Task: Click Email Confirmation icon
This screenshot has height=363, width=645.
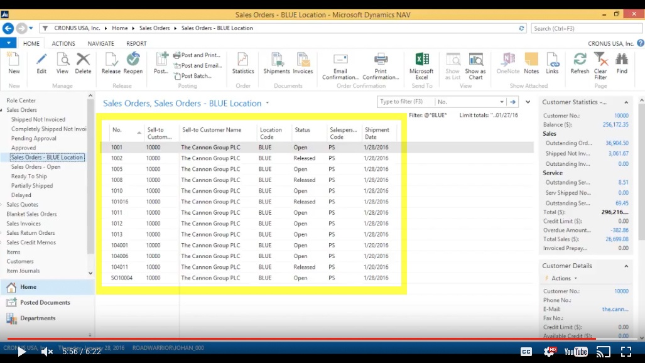Action: pyautogui.click(x=340, y=67)
